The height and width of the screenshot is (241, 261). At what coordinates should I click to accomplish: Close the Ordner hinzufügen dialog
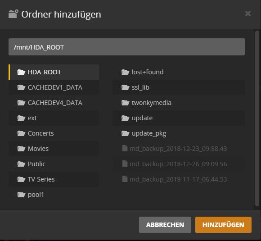point(248,14)
